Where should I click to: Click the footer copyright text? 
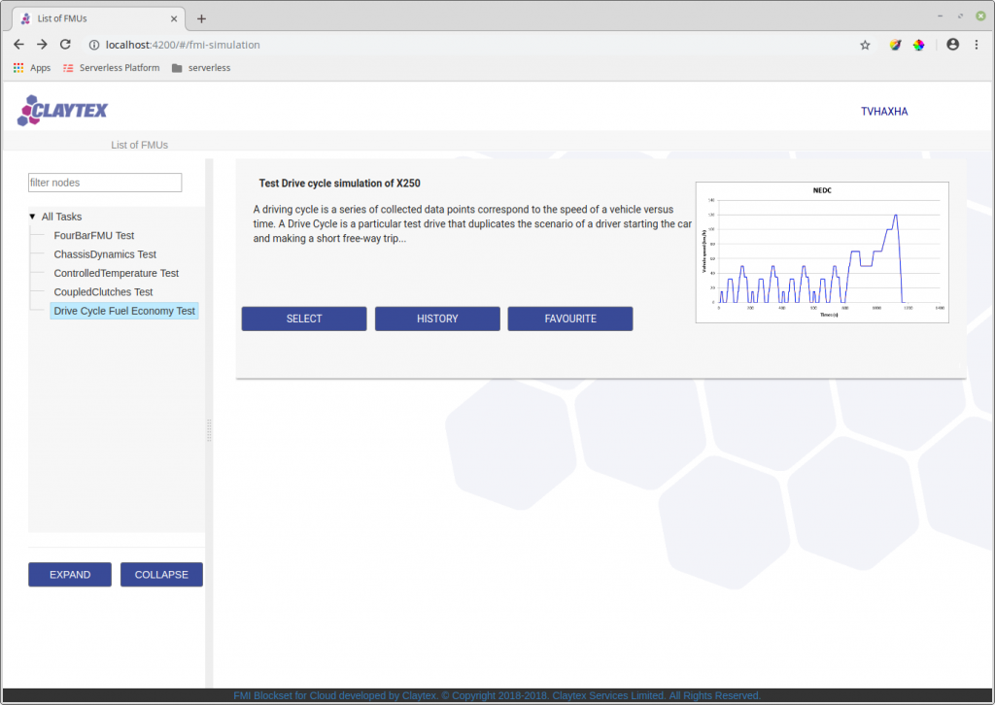point(497,695)
